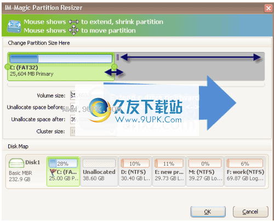274x221 pixels.
Task: Click the four-way move arrow icon in the header
Action: coord(74,30)
